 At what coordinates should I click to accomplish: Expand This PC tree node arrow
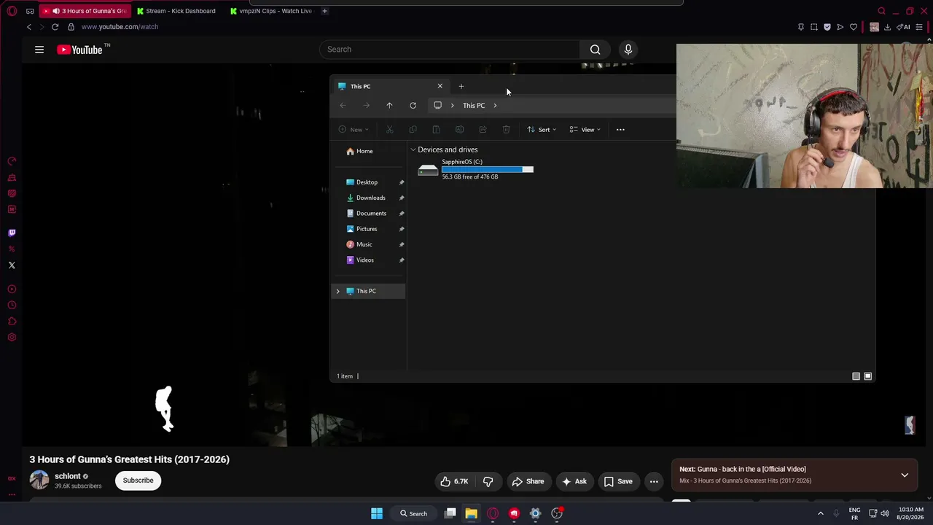337,292
